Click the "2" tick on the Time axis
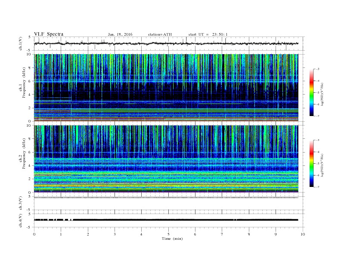This screenshot has height=263, width=341. (88, 234)
